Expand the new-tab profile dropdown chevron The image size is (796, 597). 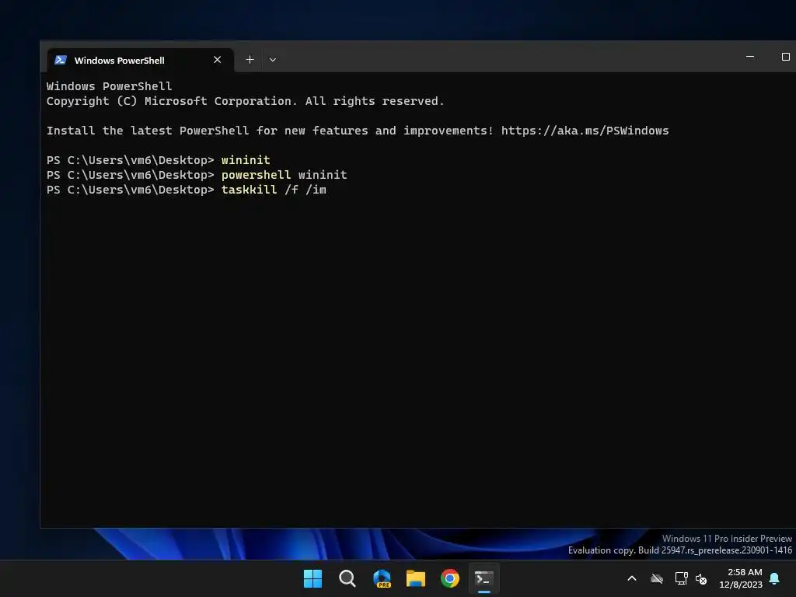273,59
